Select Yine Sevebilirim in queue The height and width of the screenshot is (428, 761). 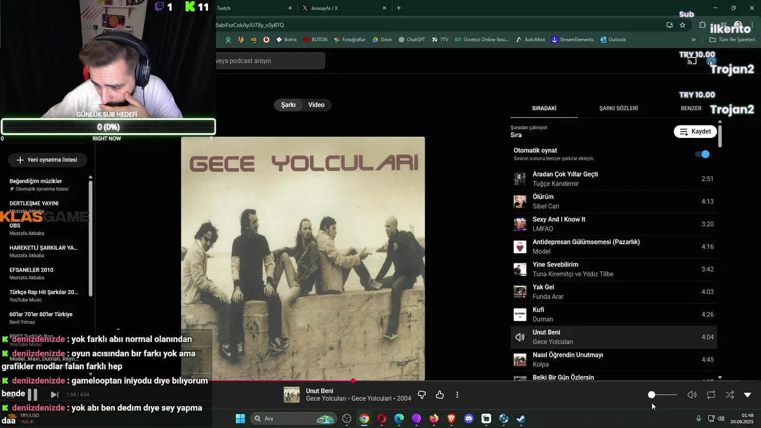614,269
